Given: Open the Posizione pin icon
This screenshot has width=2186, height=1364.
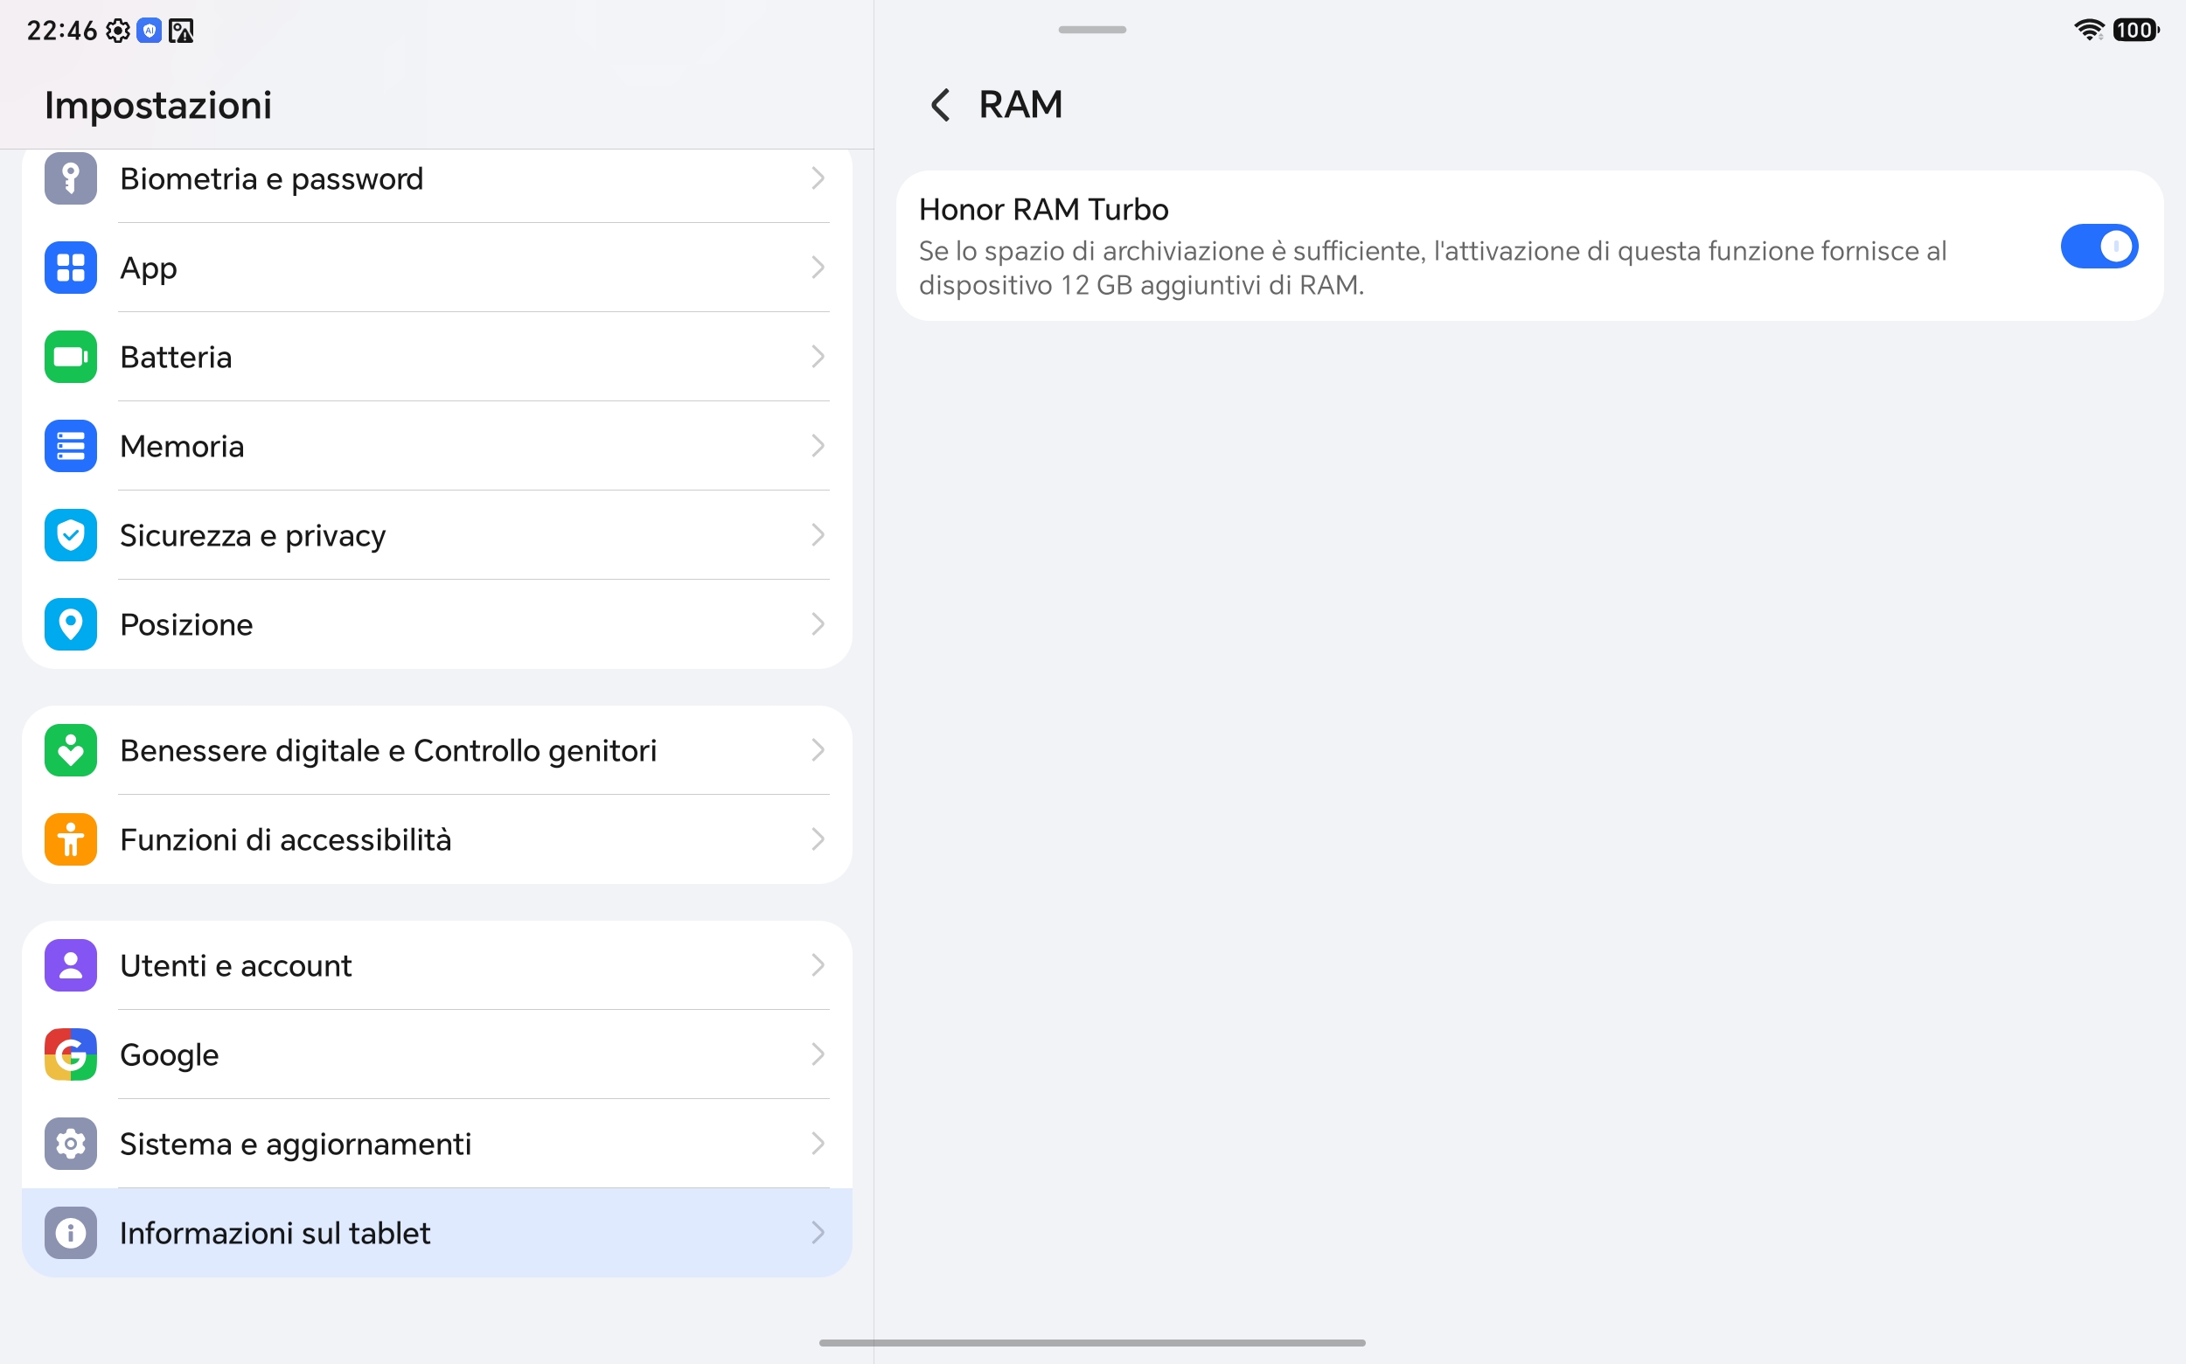Looking at the screenshot, I should point(70,625).
